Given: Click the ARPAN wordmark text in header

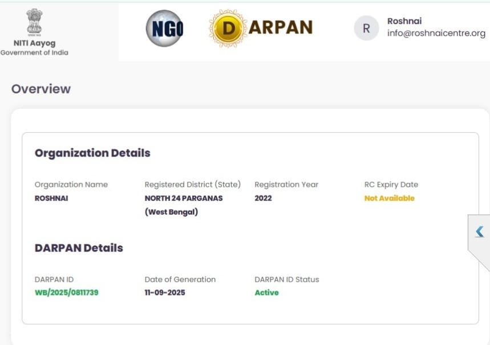Looking at the screenshot, I should tap(280, 27).
